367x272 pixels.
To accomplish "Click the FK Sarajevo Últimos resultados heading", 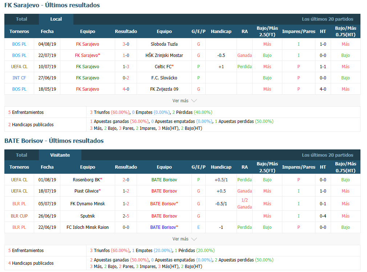I will (52, 5).
